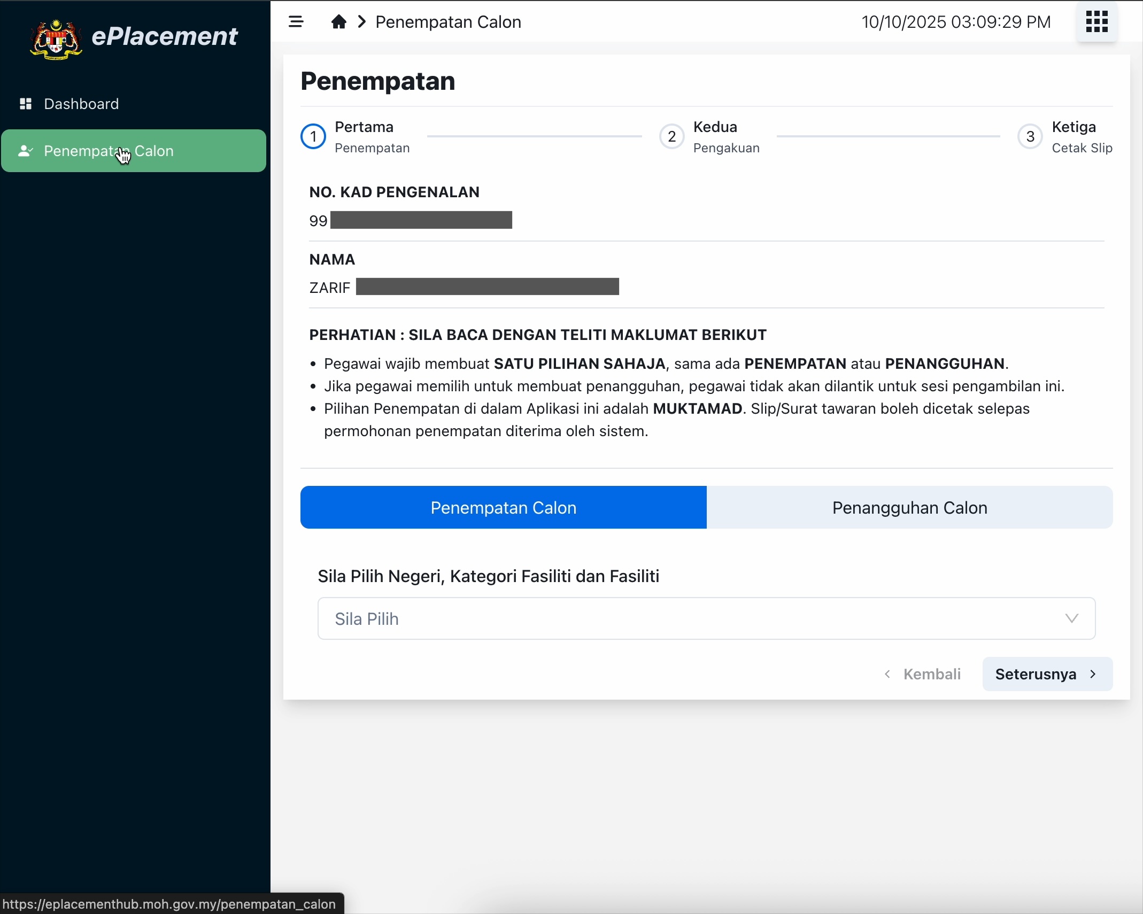The image size is (1143, 914).
Task: Switch to Penempatan Calon tab
Action: pyautogui.click(x=503, y=507)
